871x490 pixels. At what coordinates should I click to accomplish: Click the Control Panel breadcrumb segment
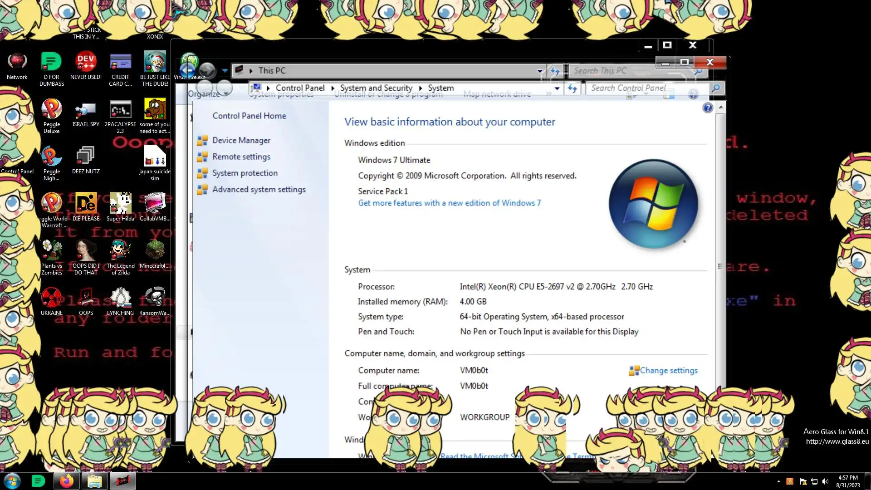click(300, 88)
